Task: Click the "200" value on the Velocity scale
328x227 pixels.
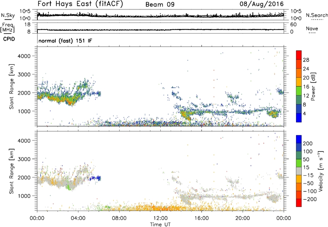Action: click(x=308, y=143)
